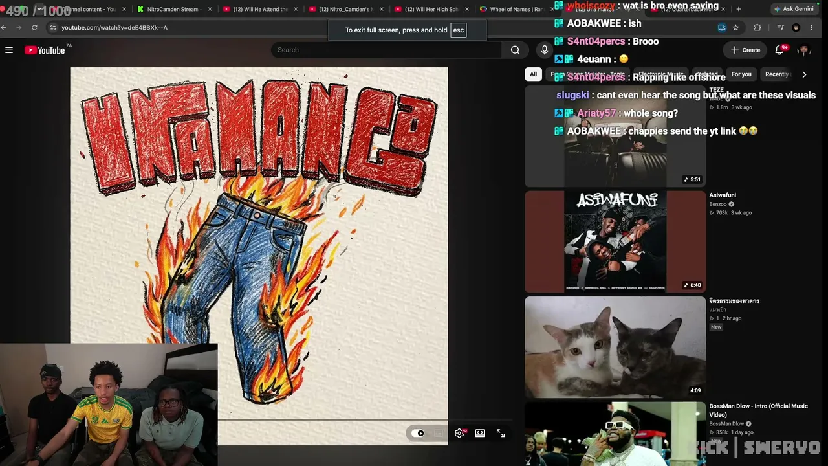Switch to the Nitro_Camden's tab
The image size is (828, 466).
[x=346, y=9]
